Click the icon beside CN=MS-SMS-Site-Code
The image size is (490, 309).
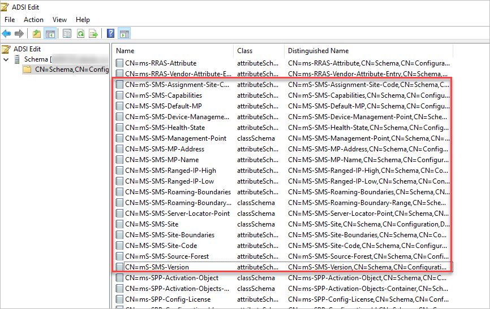pyautogui.click(x=119, y=245)
